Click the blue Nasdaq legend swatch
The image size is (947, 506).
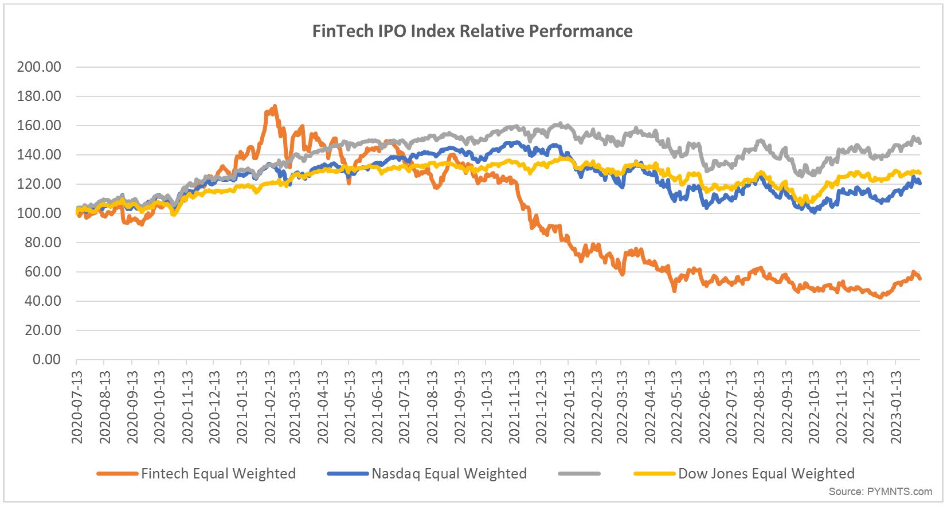coord(347,474)
